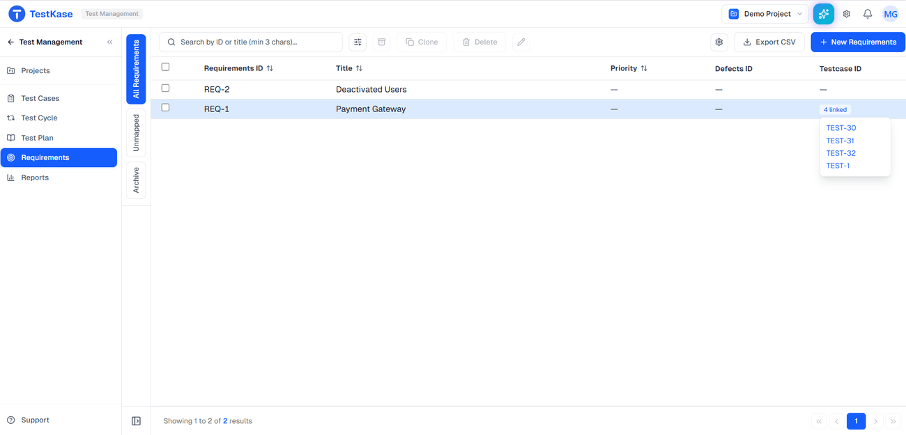Open the AI assistant sparkle button
This screenshot has width=906, height=435.
[824, 14]
